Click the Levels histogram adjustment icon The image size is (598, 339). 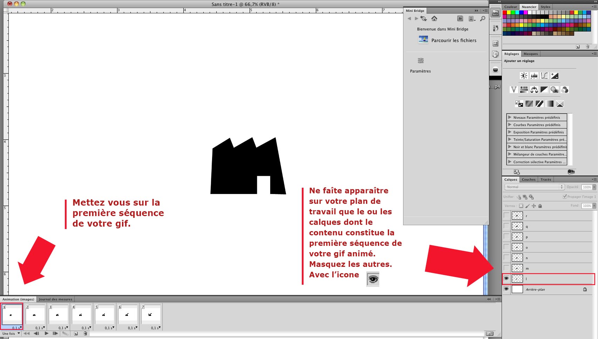coord(534,76)
